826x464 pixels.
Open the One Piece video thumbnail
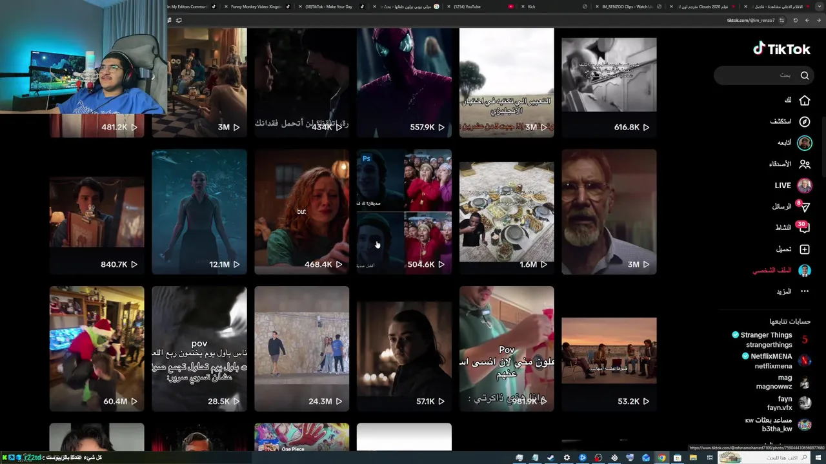coord(301,437)
